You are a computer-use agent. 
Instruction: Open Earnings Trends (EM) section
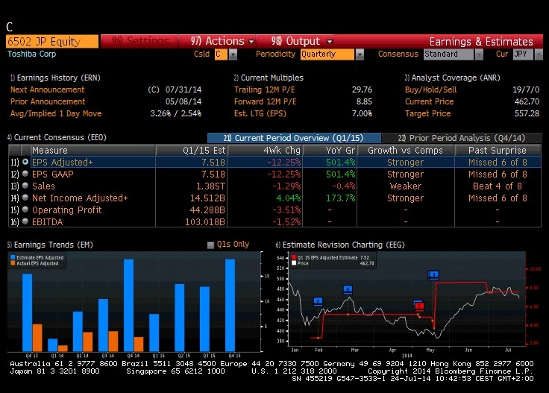[50, 245]
